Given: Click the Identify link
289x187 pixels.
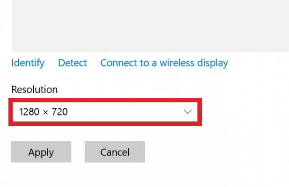Looking at the screenshot, I should coord(28,63).
